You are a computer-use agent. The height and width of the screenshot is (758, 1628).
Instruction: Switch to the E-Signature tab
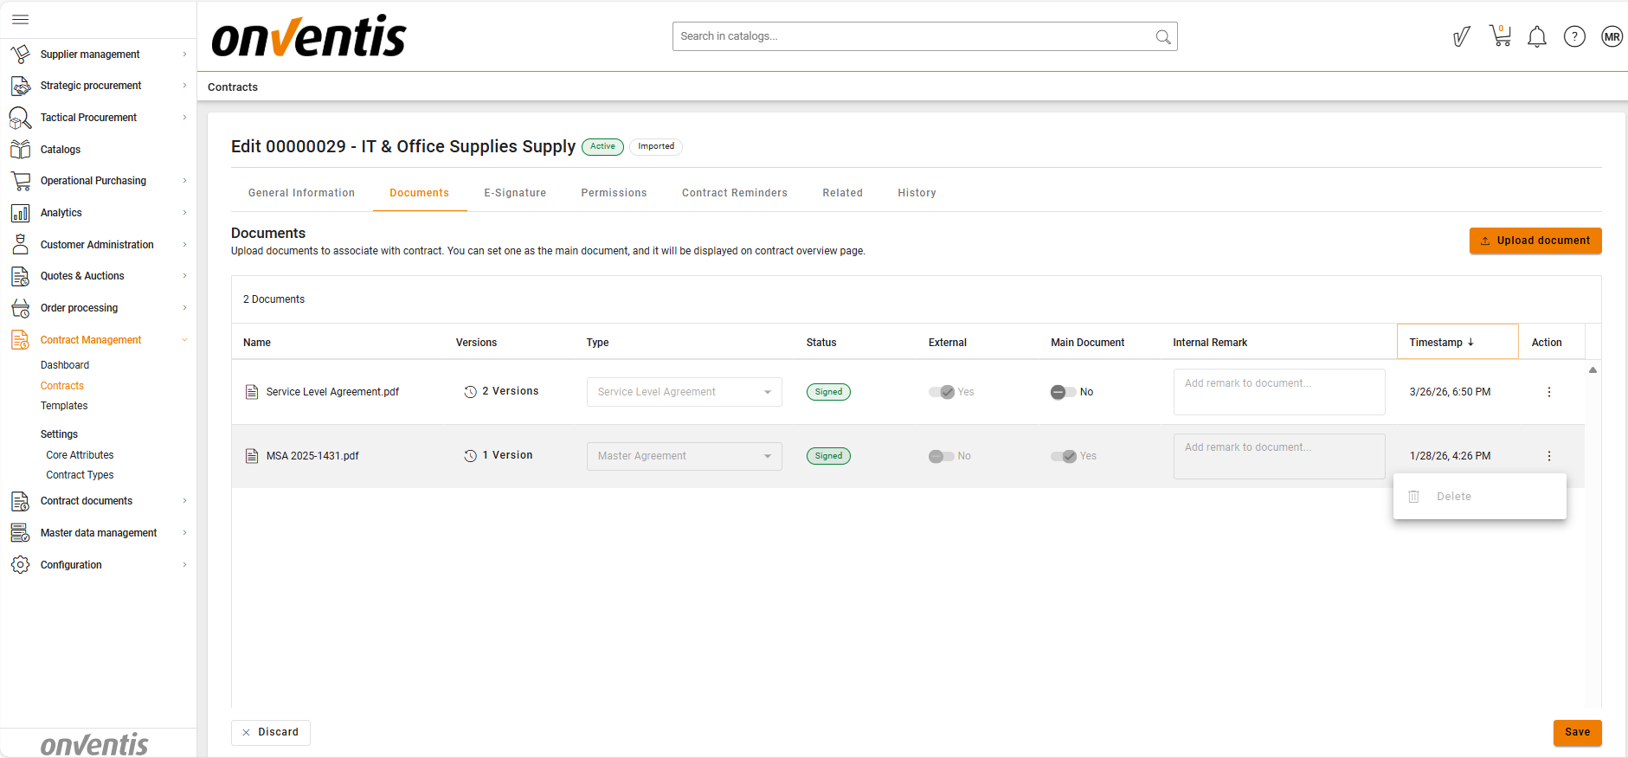515,193
